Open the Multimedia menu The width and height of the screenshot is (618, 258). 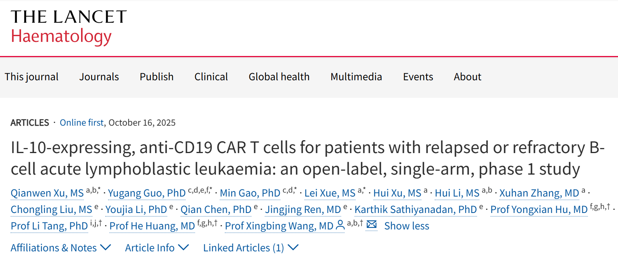click(356, 77)
